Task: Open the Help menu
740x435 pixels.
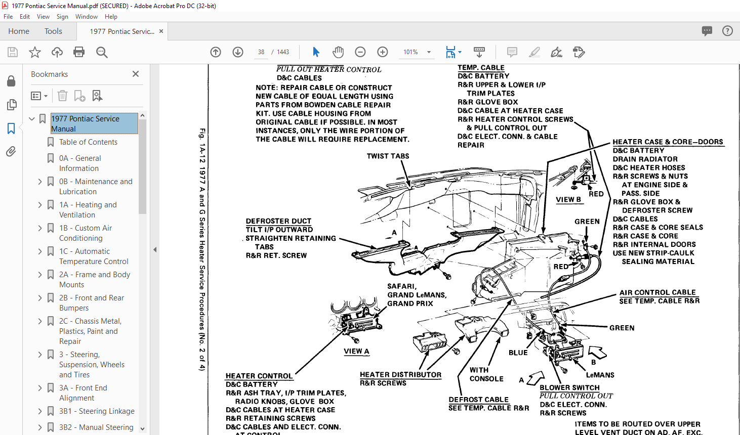Action: click(111, 17)
